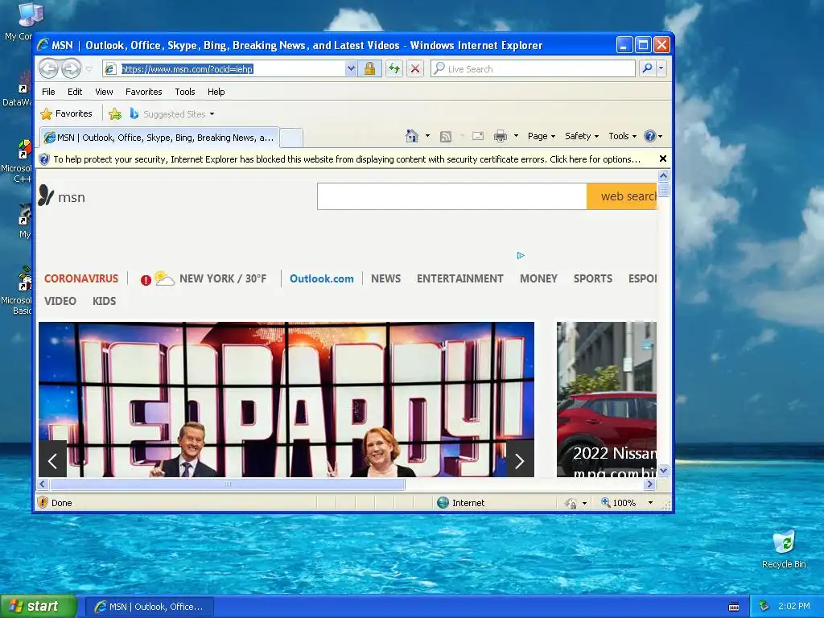This screenshot has width=824, height=618.
Task: Click the RSS feeds icon
Action: [446, 137]
